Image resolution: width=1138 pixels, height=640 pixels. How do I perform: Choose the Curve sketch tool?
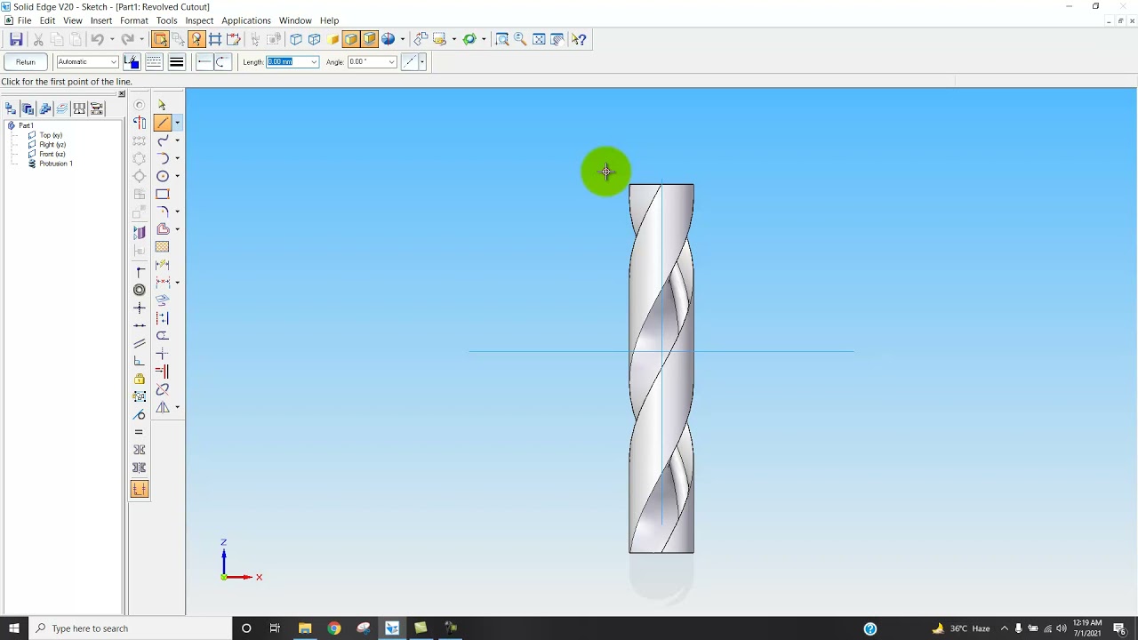click(163, 140)
